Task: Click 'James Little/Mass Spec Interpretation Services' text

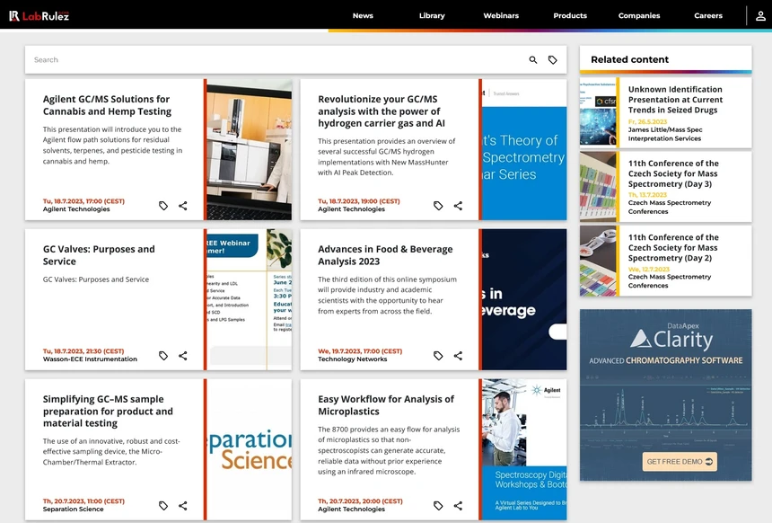Action: tap(665, 134)
